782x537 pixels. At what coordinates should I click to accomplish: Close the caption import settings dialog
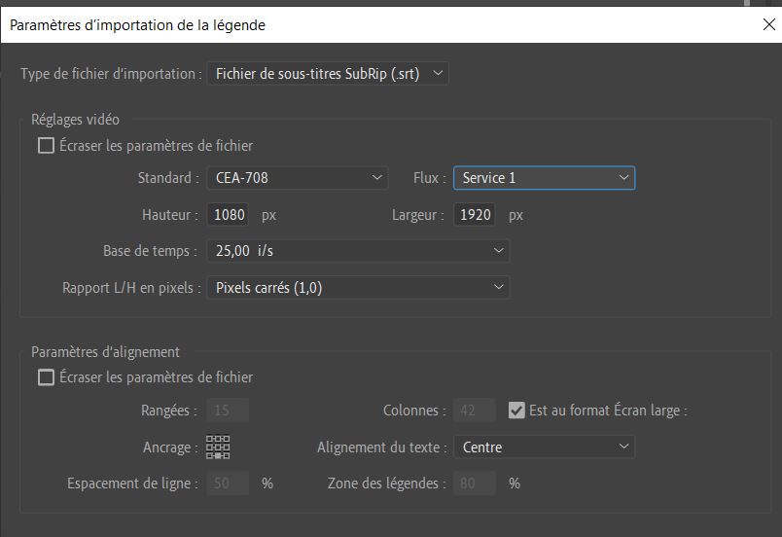point(768,25)
